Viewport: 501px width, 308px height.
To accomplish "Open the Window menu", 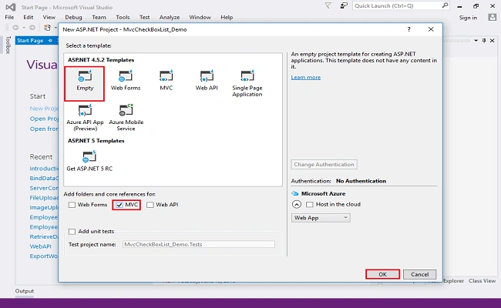I will point(200,17).
